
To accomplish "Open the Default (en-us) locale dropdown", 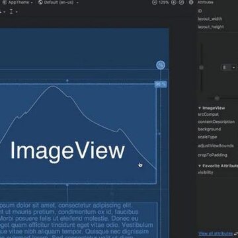I will click(x=58, y=3).
